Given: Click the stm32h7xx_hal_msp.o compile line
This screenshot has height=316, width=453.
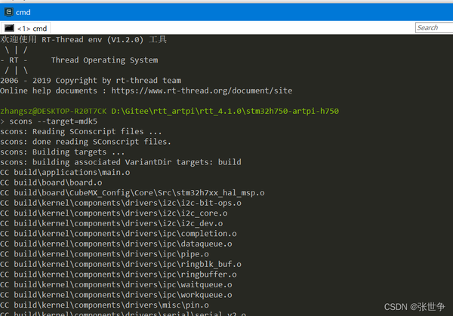Looking at the screenshot, I should tap(132, 192).
